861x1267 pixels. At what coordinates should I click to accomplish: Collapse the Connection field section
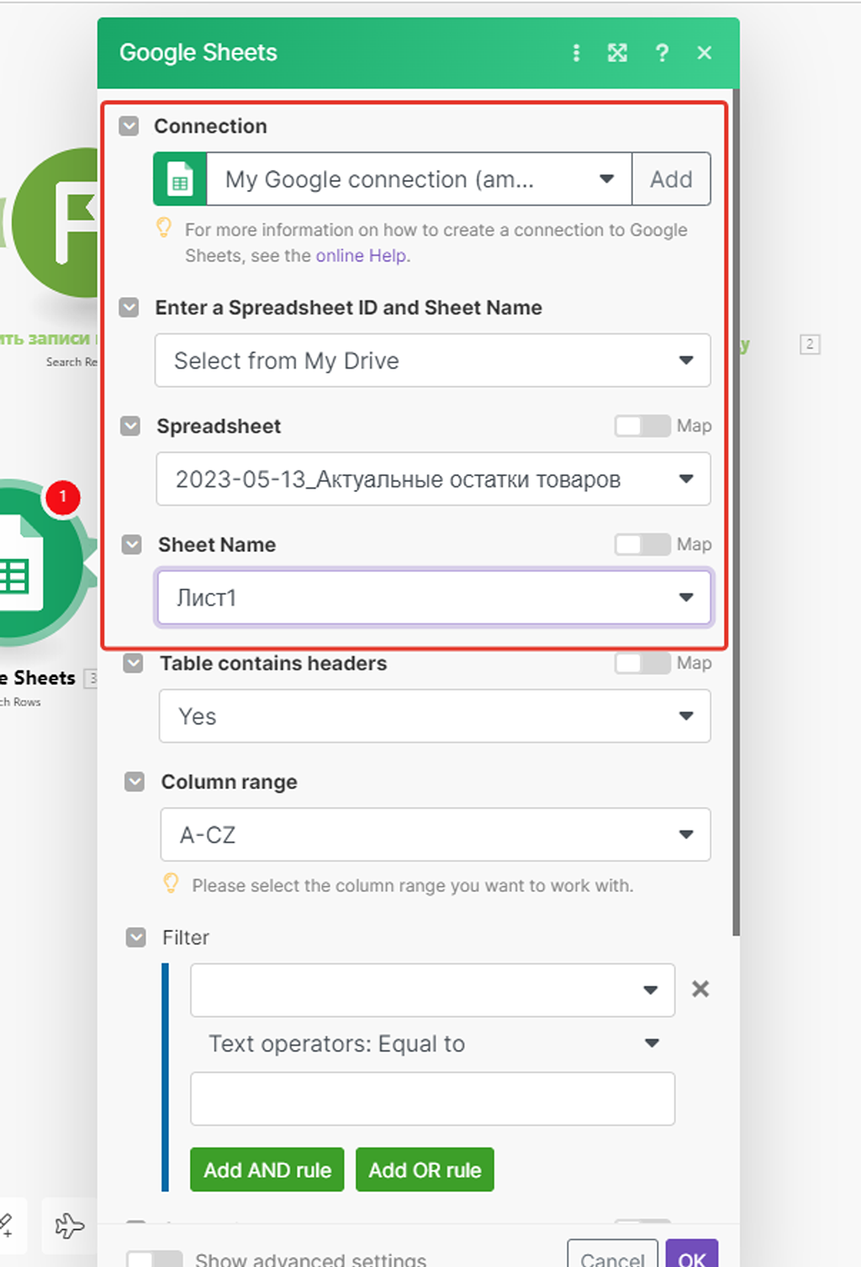pos(129,126)
